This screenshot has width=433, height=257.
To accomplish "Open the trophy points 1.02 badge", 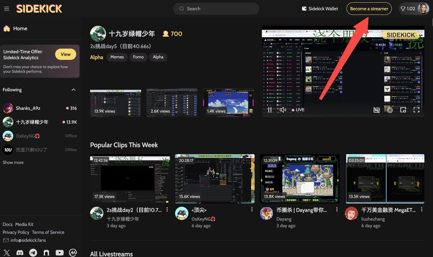I will point(408,9).
